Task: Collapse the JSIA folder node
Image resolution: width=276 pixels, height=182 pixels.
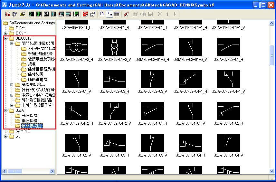Action: [x=5, y=110]
